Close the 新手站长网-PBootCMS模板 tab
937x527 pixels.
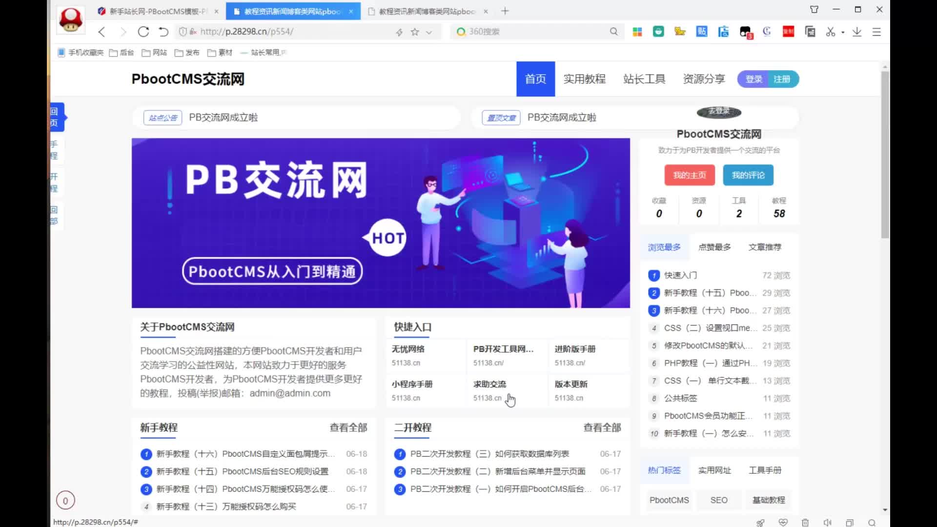(216, 11)
